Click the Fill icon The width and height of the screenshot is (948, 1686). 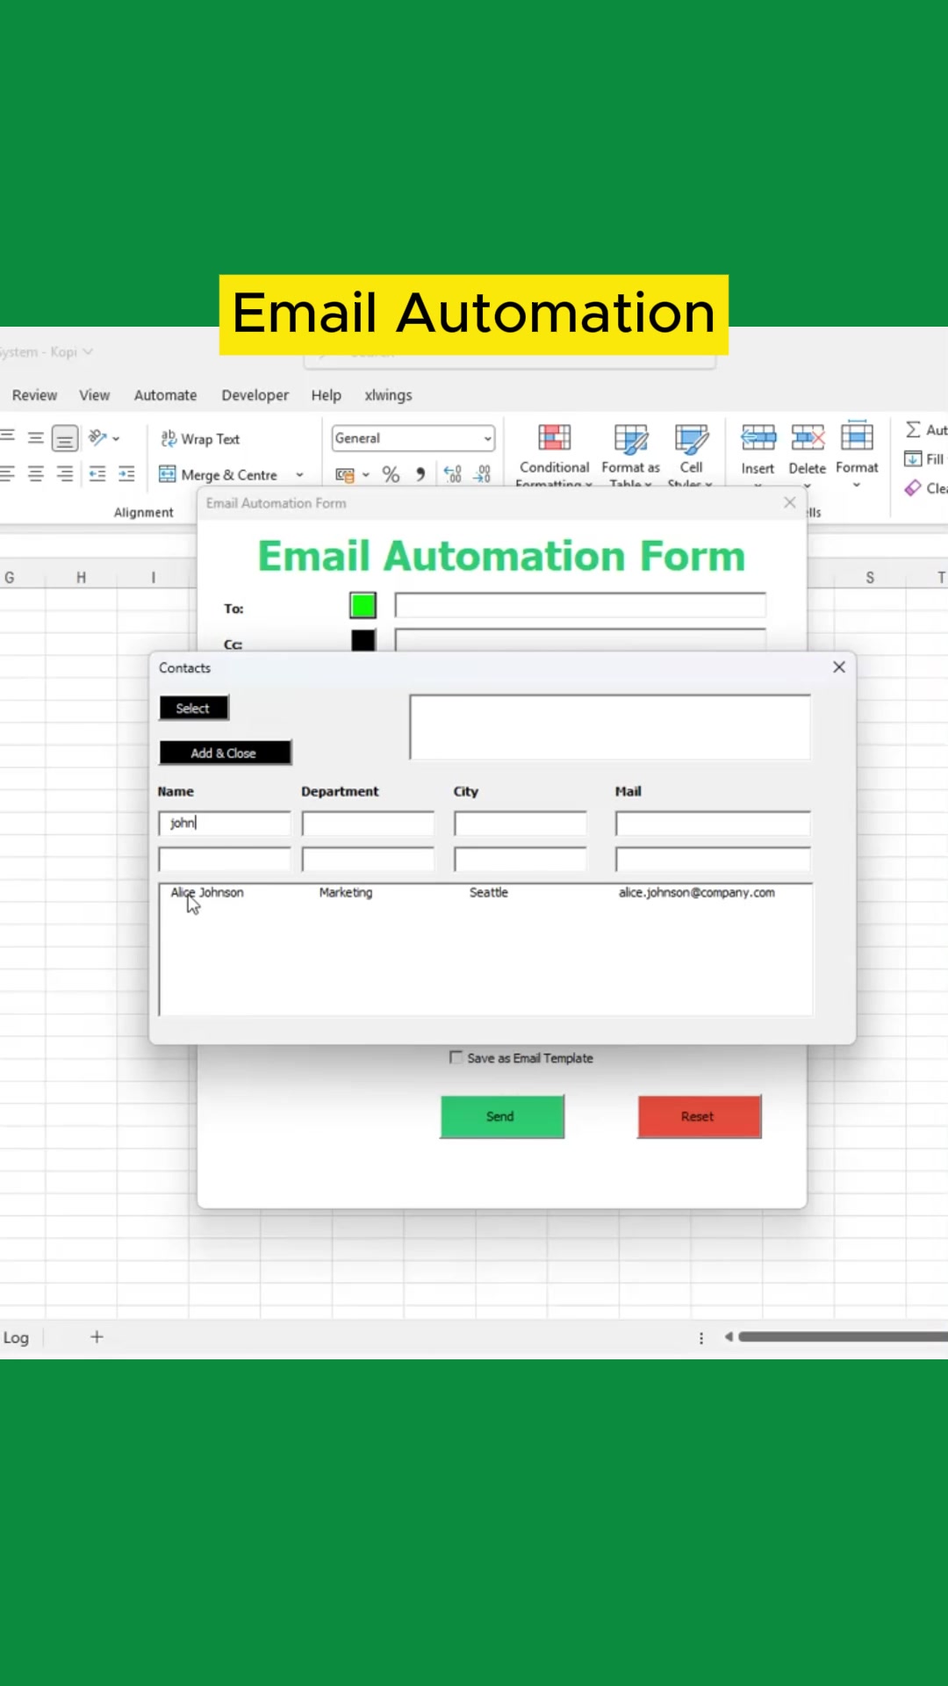click(913, 459)
